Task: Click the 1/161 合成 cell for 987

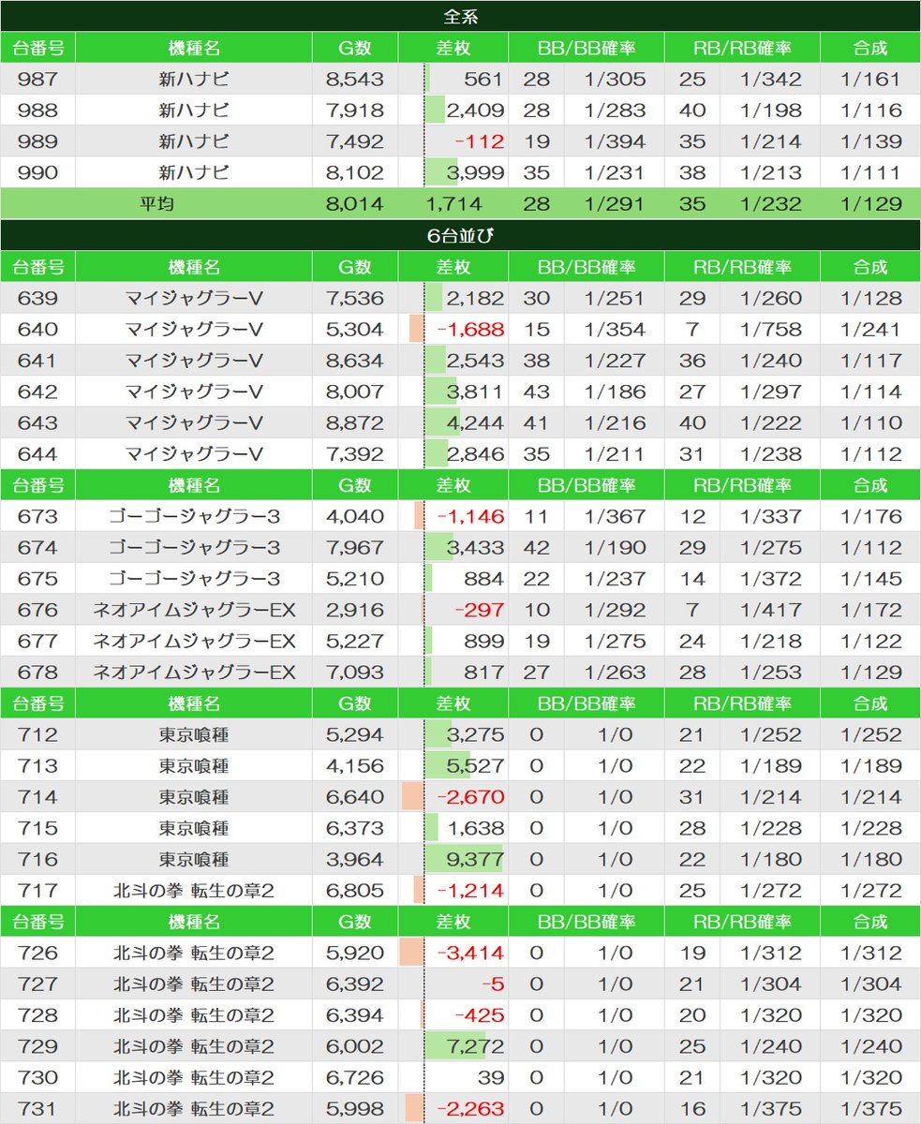Action: pyautogui.click(x=870, y=79)
